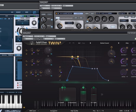Expand the MIDI Learn dropdown arrow
136x112 pixels.
click(38, 111)
